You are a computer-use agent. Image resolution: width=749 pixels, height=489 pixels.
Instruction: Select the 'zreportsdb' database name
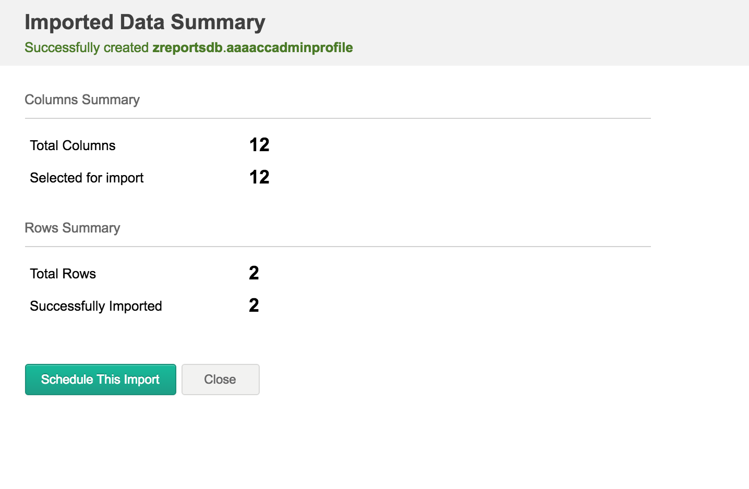click(x=187, y=47)
